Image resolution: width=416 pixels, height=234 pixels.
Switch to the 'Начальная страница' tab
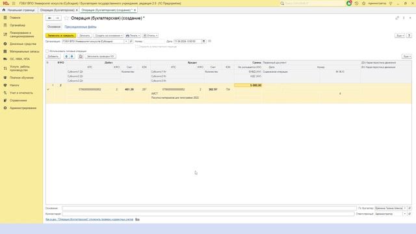19,10
